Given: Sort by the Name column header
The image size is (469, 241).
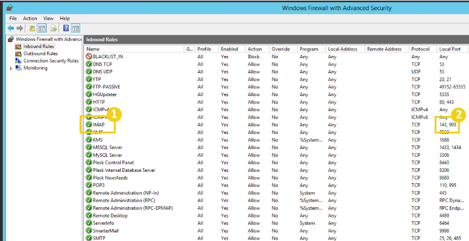Looking at the screenshot, I should coord(134,49).
